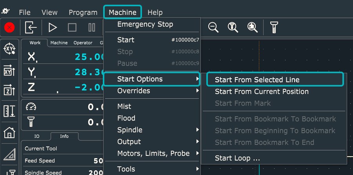Viewport: 353px width, 175px height.
Task: Click the Zoom Out magnifier icon
Action: [x=213, y=27]
